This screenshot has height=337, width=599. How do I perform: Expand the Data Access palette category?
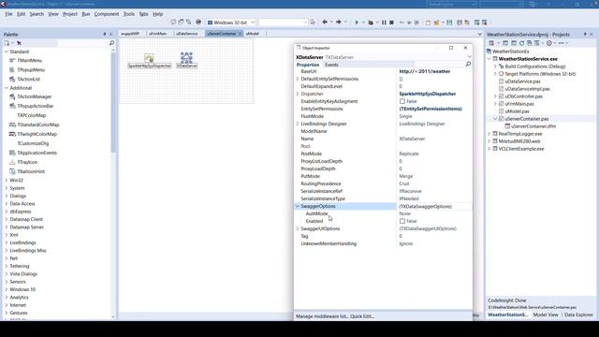[7, 204]
